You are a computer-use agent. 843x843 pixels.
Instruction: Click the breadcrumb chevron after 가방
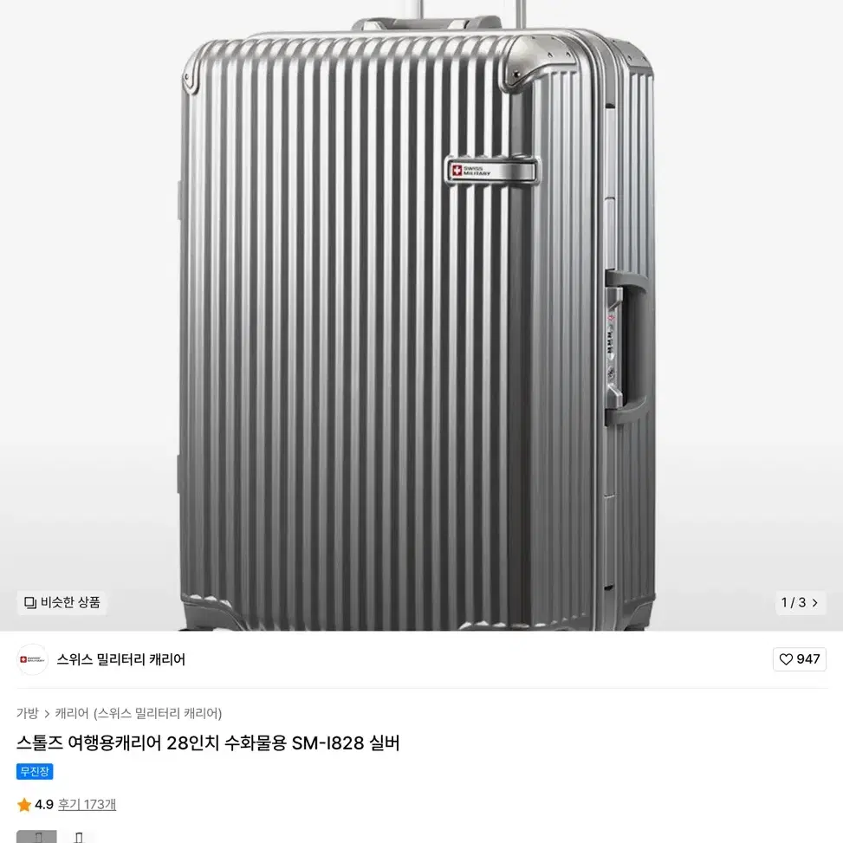click(x=47, y=714)
